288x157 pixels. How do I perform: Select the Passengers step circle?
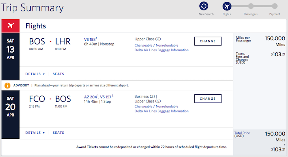(251, 6)
